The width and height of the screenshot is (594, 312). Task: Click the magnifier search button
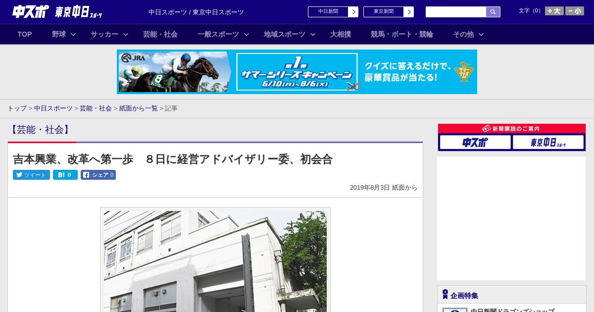tap(493, 12)
